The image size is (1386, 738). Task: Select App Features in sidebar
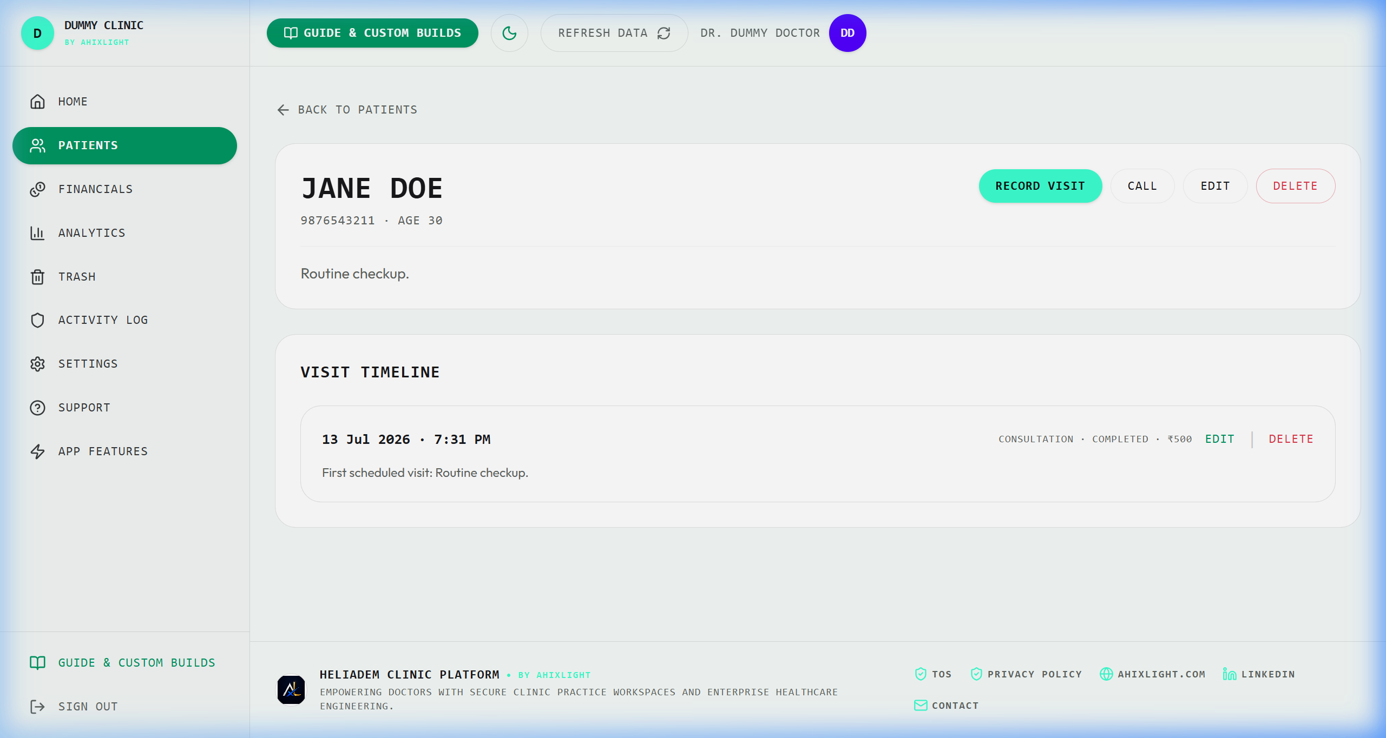(124, 451)
